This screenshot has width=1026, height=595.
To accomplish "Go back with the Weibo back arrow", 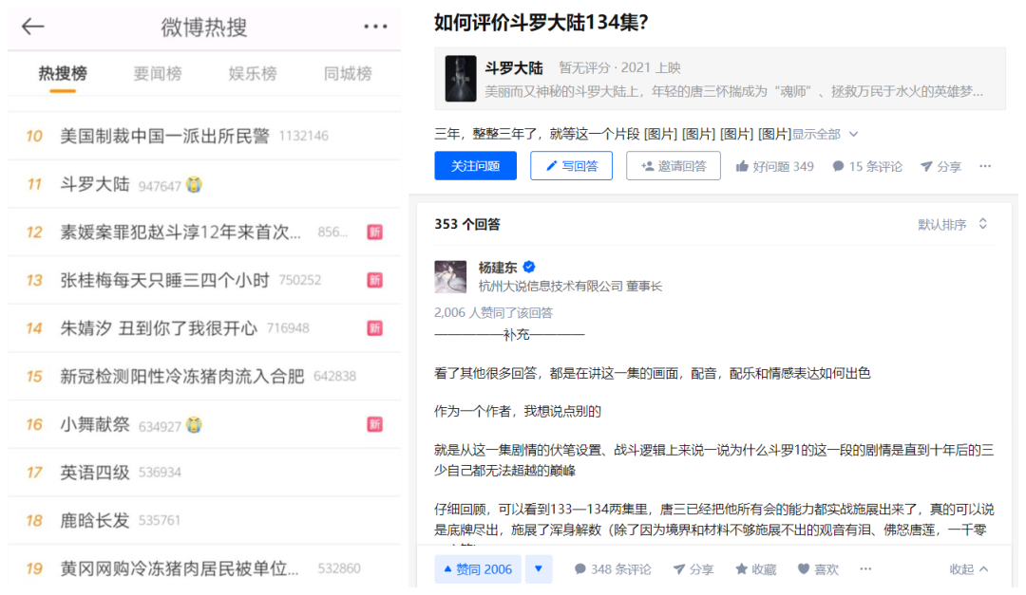I will pos(32,27).
